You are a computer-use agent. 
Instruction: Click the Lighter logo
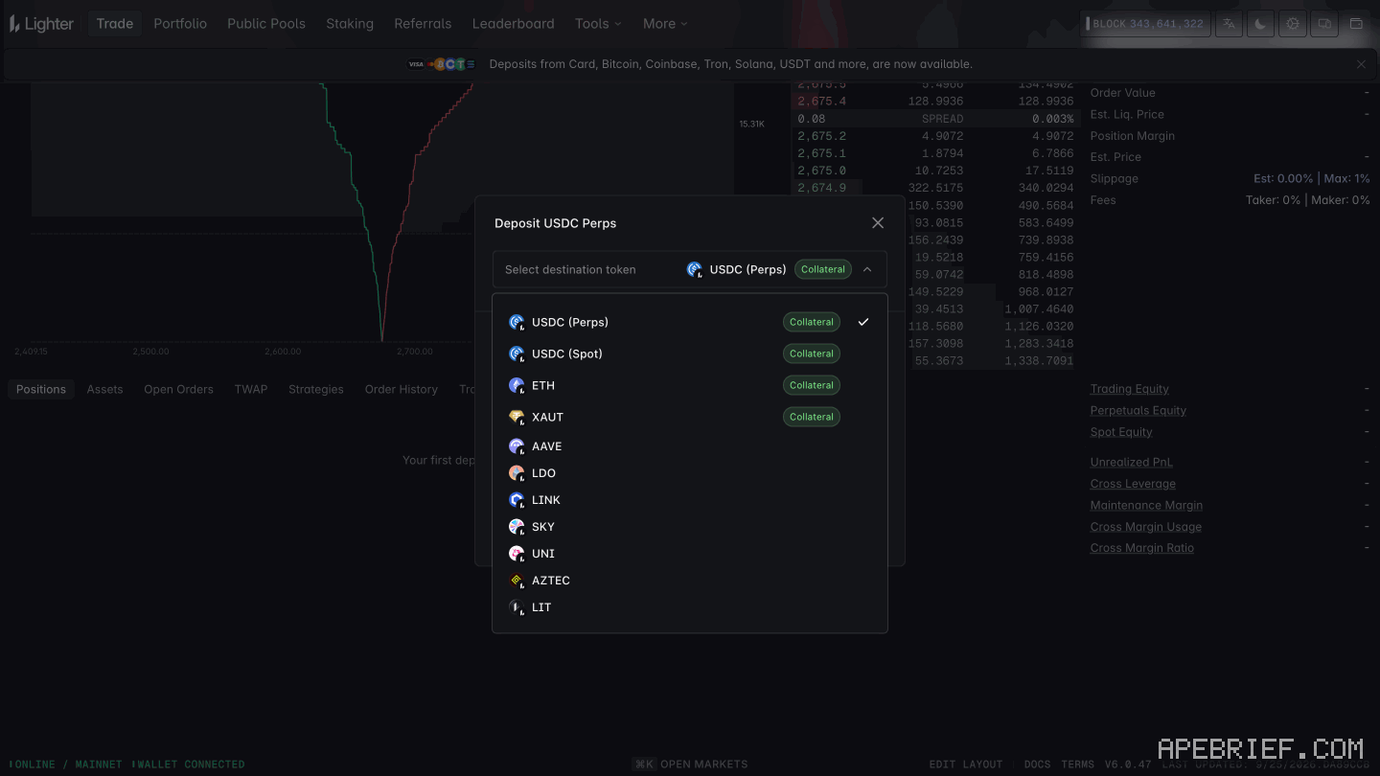coord(42,24)
